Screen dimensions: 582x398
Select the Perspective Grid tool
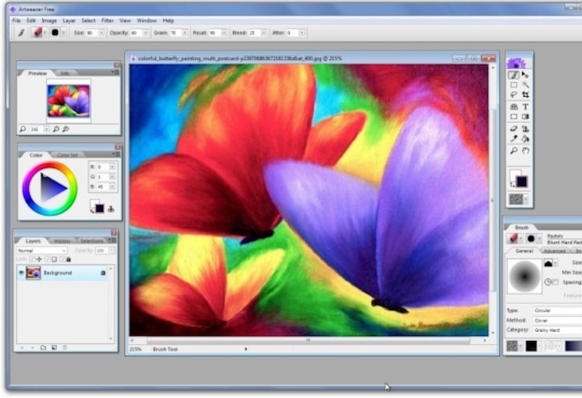[x=514, y=107]
